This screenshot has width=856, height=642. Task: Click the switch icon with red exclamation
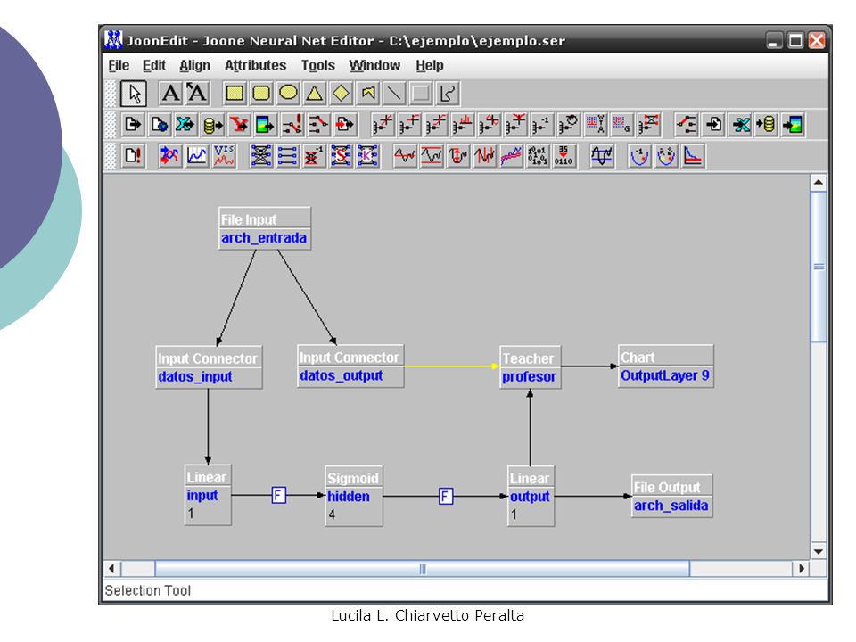coord(292,125)
